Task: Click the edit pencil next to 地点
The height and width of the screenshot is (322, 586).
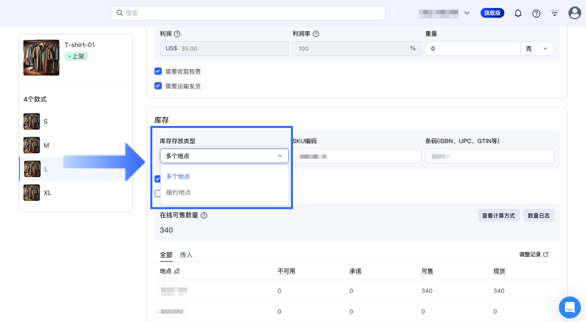Action: tap(177, 271)
